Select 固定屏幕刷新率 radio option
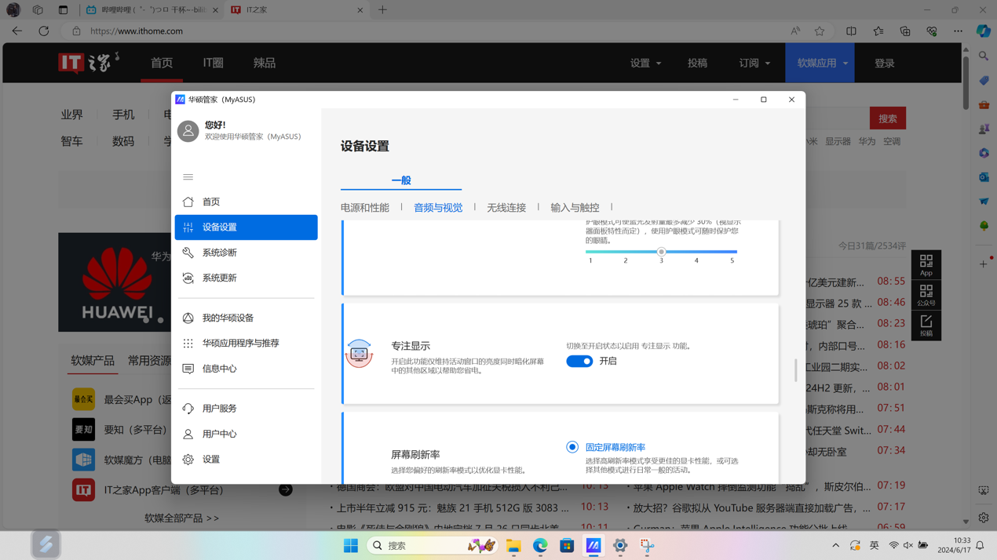 pyautogui.click(x=572, y=447)
